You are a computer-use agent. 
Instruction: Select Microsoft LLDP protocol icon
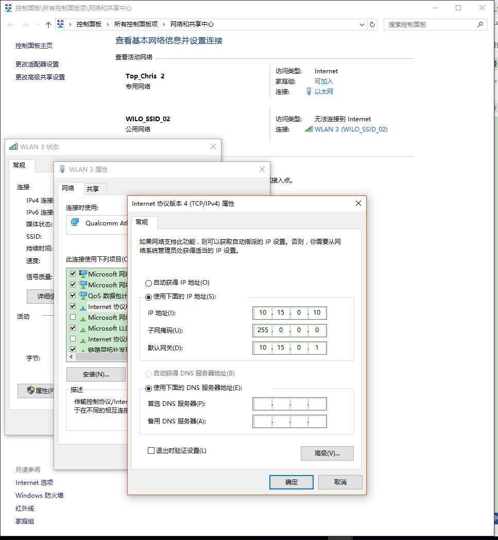[83, 329]
